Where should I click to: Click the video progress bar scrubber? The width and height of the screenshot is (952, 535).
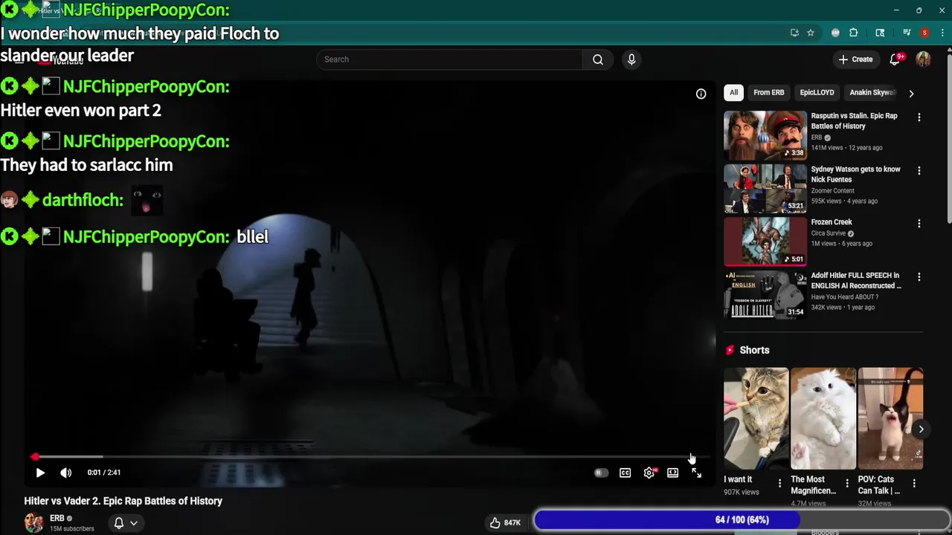pos(35,457)
